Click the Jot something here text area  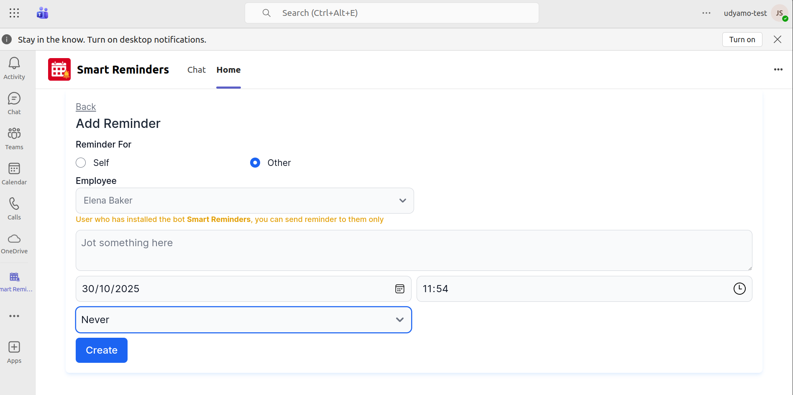click(414, 250)
